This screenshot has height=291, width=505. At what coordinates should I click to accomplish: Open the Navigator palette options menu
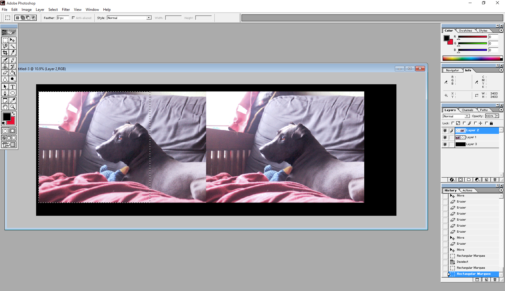[501, 70]
